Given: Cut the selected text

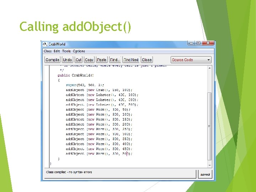Looking at the screenshot, I should point(78,60).
